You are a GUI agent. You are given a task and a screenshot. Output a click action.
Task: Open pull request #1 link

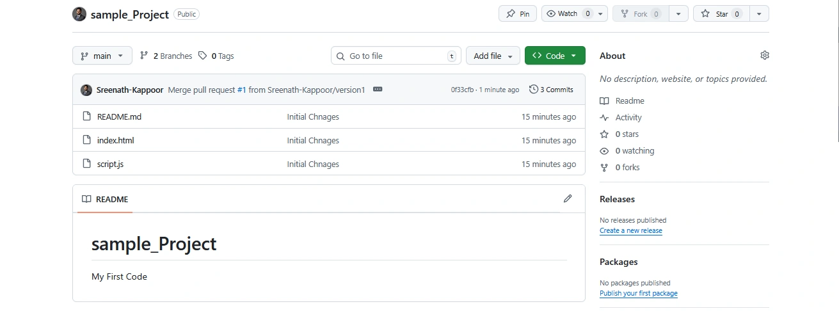click(x=242, y=90)
